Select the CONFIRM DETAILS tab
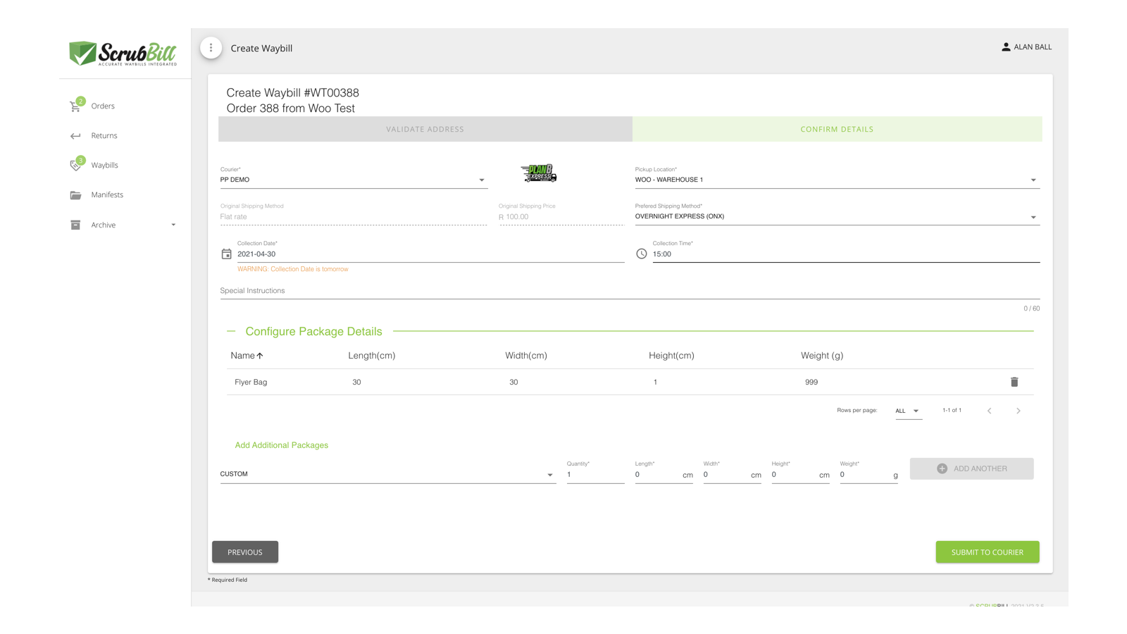Viewport: 1127px width, 634px height. [x=836, y=129]
